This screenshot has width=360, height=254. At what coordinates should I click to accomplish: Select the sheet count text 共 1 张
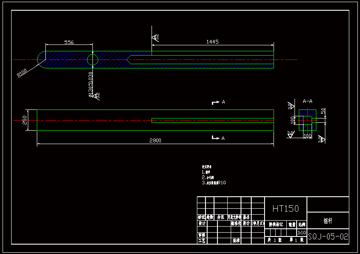coord(274,240)
